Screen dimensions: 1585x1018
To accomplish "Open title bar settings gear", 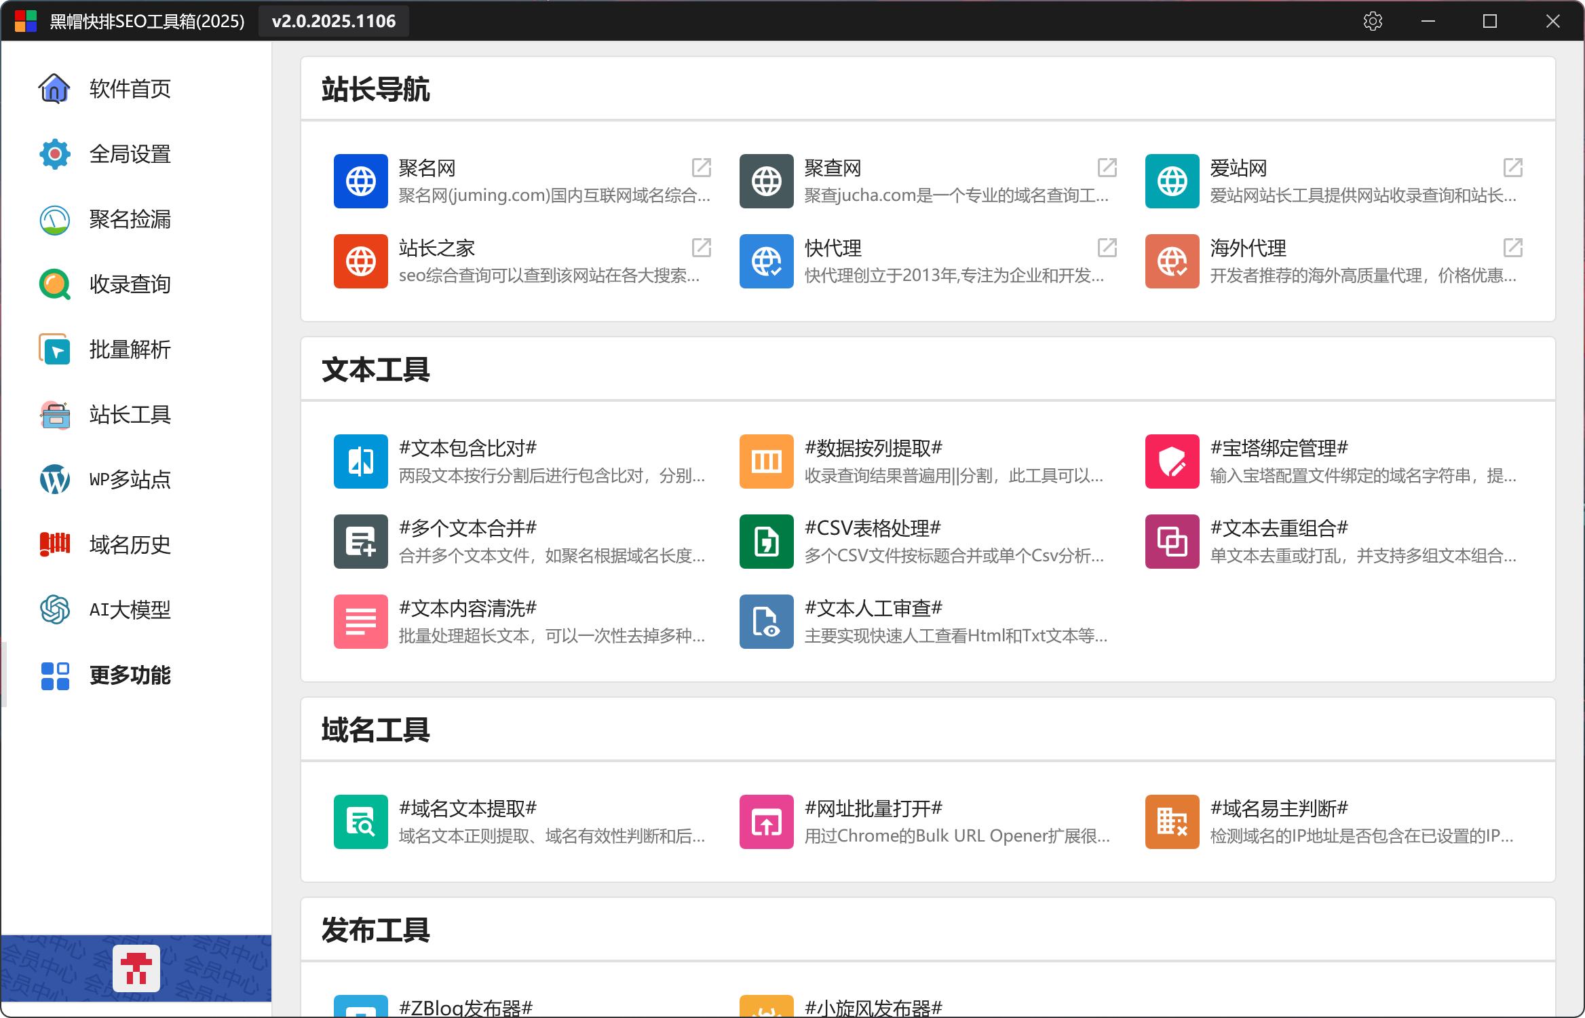I will coord(1373,21).
